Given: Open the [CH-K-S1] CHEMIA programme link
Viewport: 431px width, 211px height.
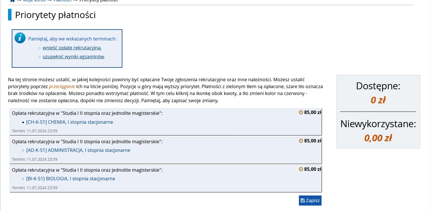Looking at the screenshot, I should (x=70, y=122).
